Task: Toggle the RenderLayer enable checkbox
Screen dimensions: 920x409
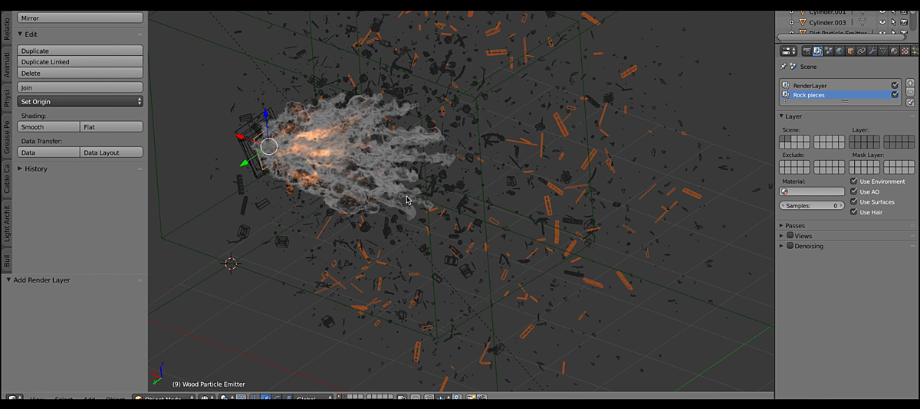Action: click(x=895, y=85)
